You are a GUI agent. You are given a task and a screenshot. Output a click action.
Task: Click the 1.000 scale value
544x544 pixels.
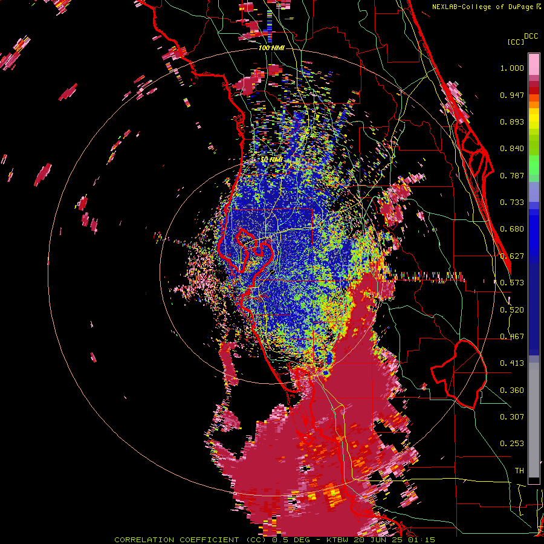click(512, 68)
